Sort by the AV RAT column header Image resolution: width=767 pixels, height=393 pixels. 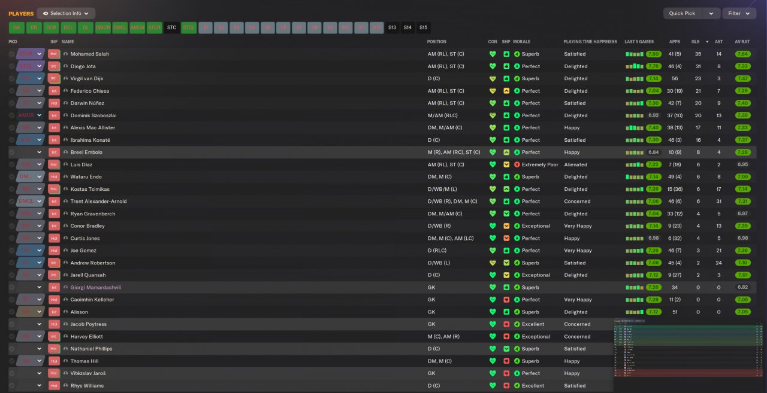pos(742,42)
